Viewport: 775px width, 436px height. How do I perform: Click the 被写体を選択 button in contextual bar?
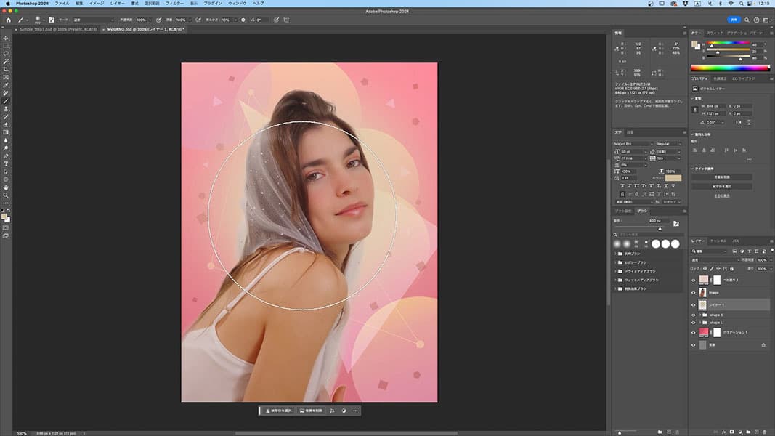coord(277,411)
